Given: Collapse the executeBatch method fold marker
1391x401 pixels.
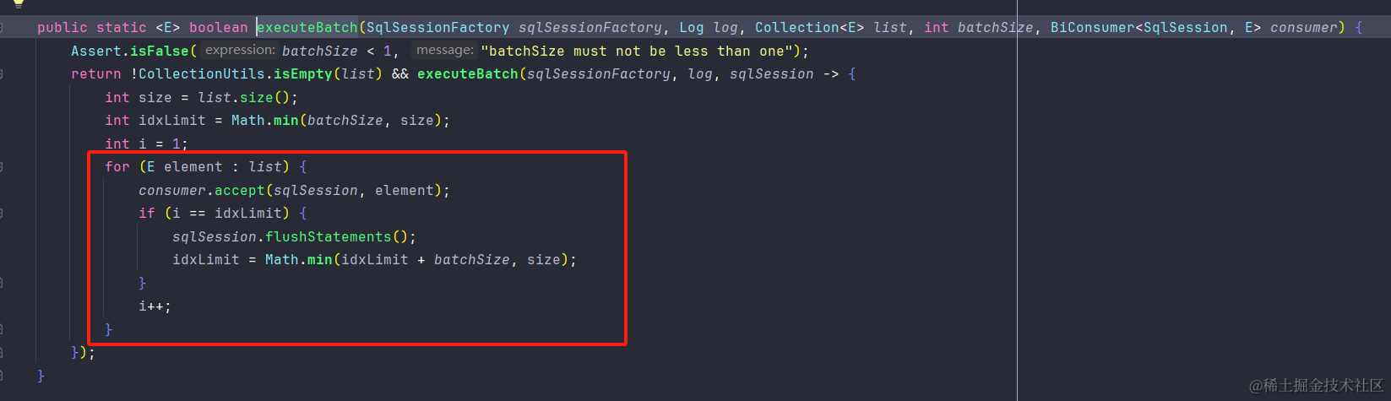Looking at the screenshot, I should (x=2, y=28).
